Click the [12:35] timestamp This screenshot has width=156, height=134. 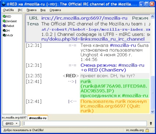pyautogui.click(x=34, y=76)
